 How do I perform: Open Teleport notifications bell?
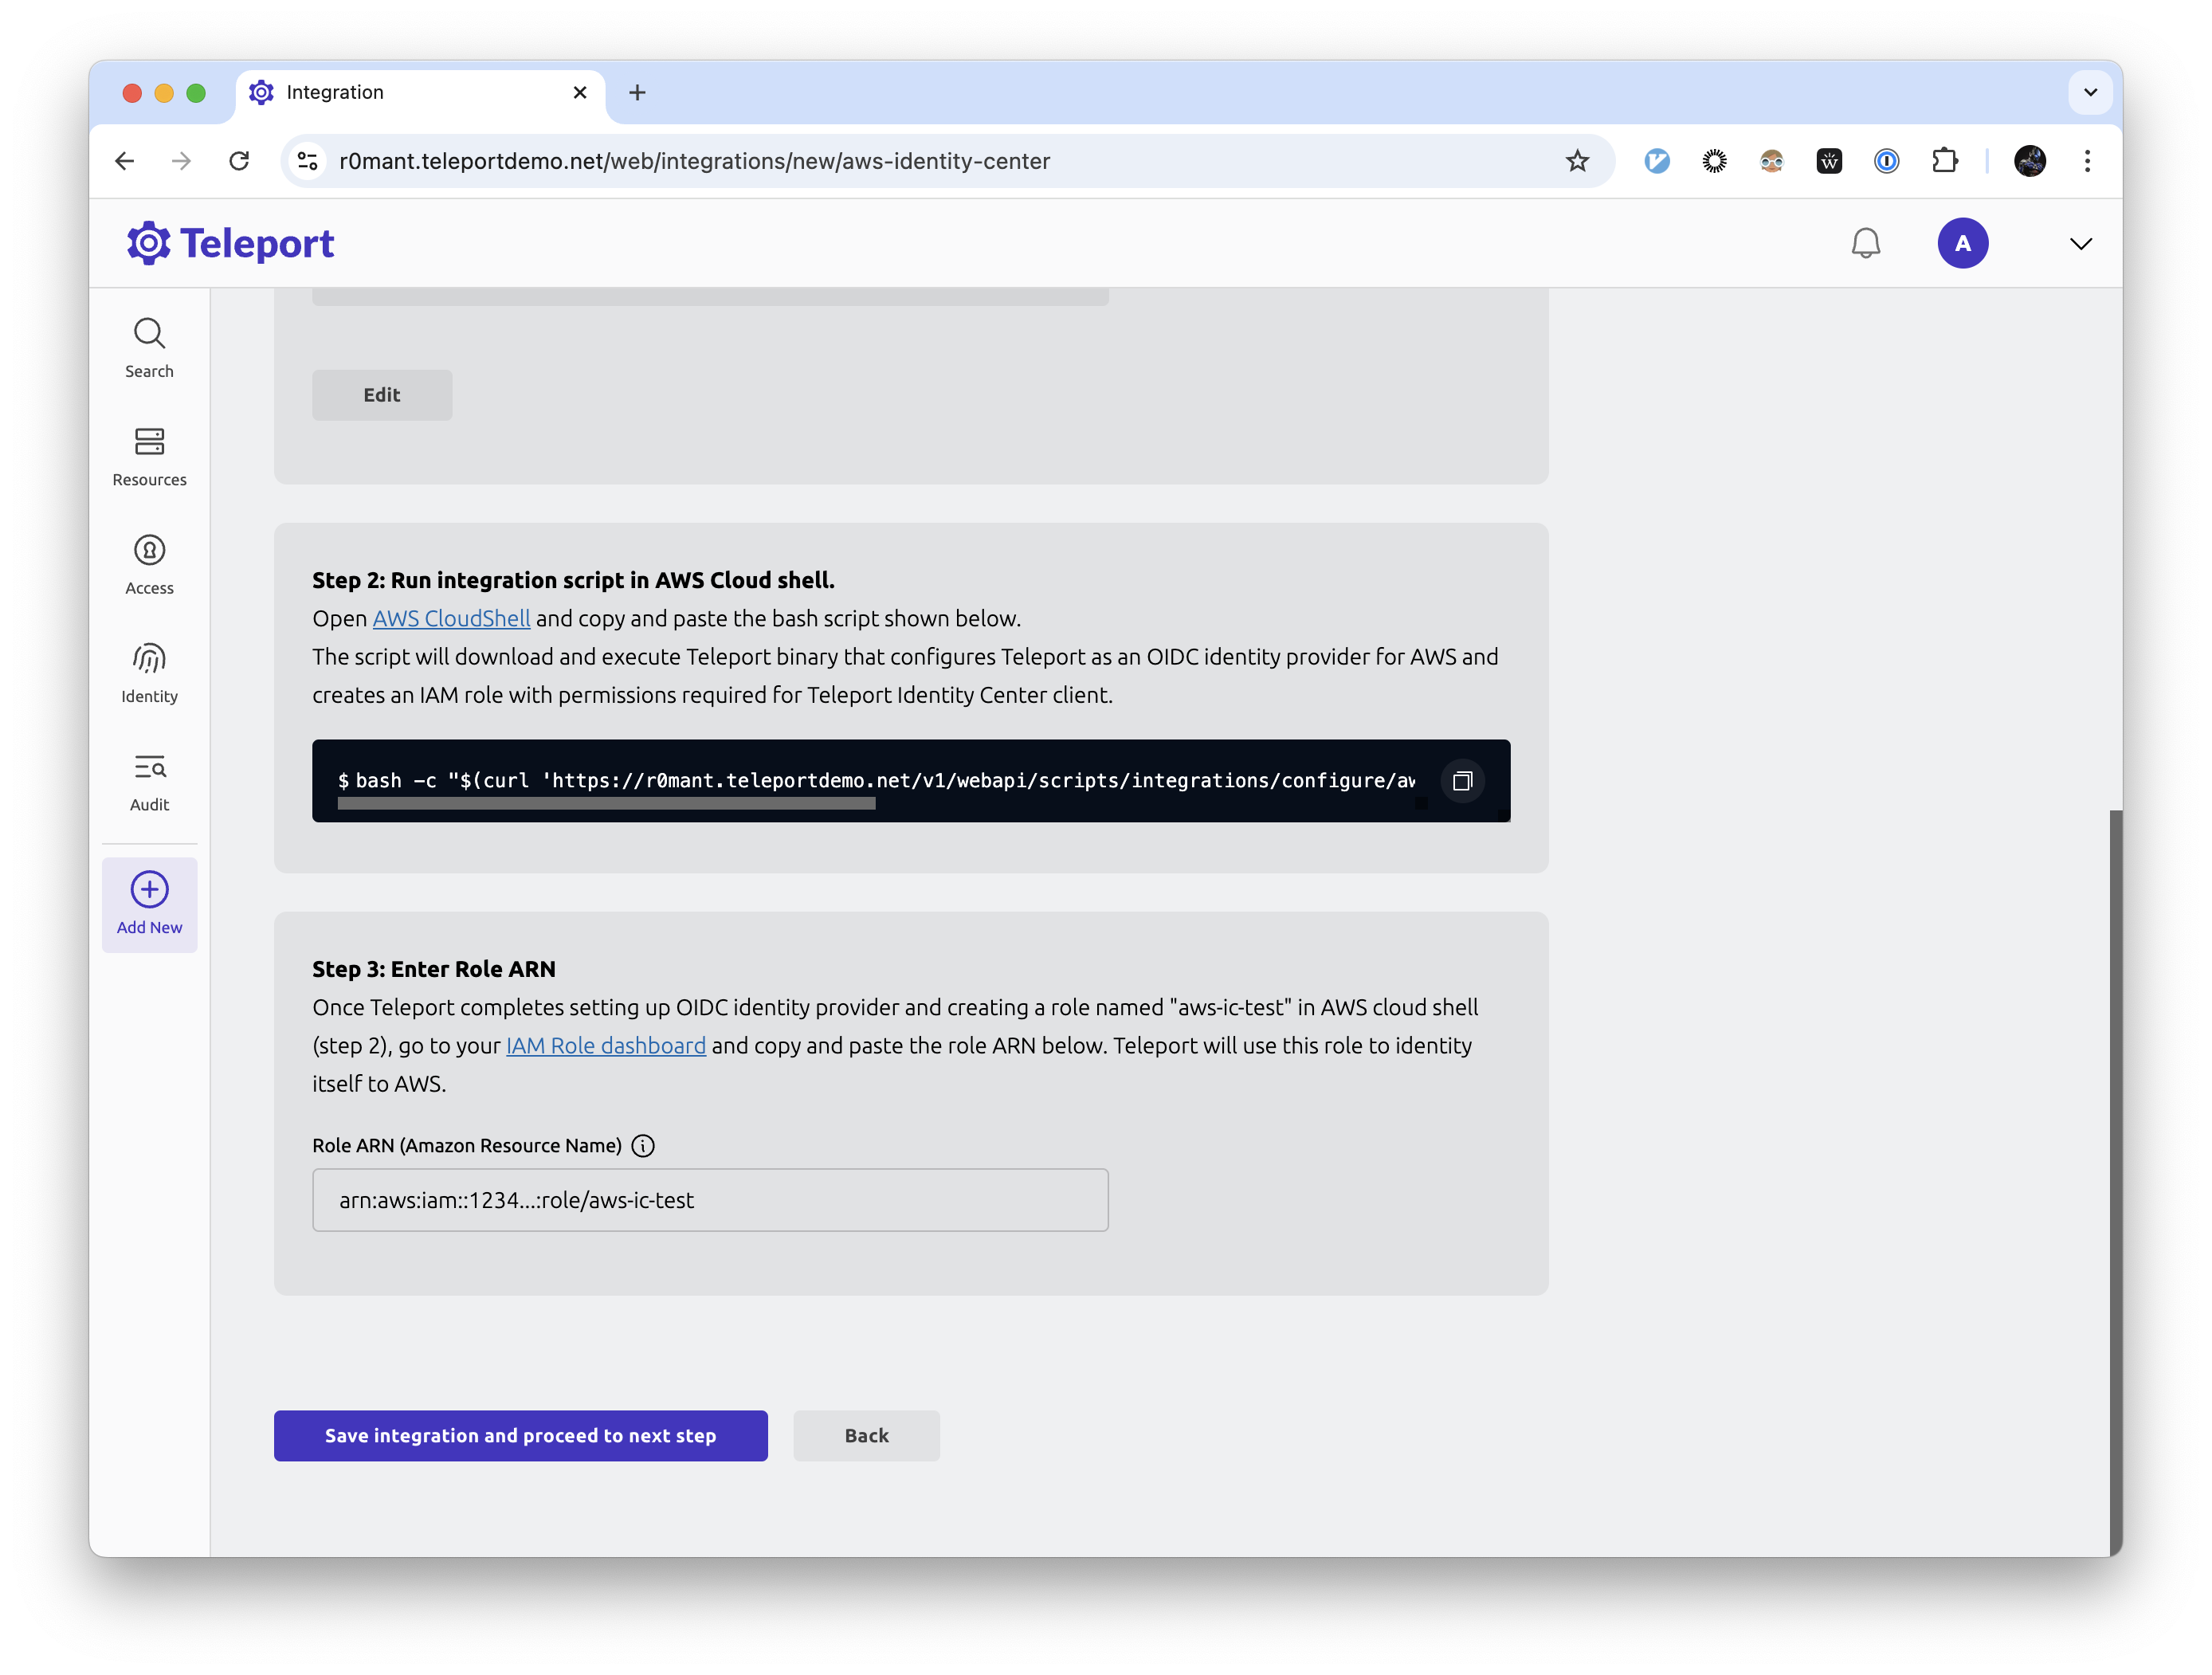coord(1866,242)
